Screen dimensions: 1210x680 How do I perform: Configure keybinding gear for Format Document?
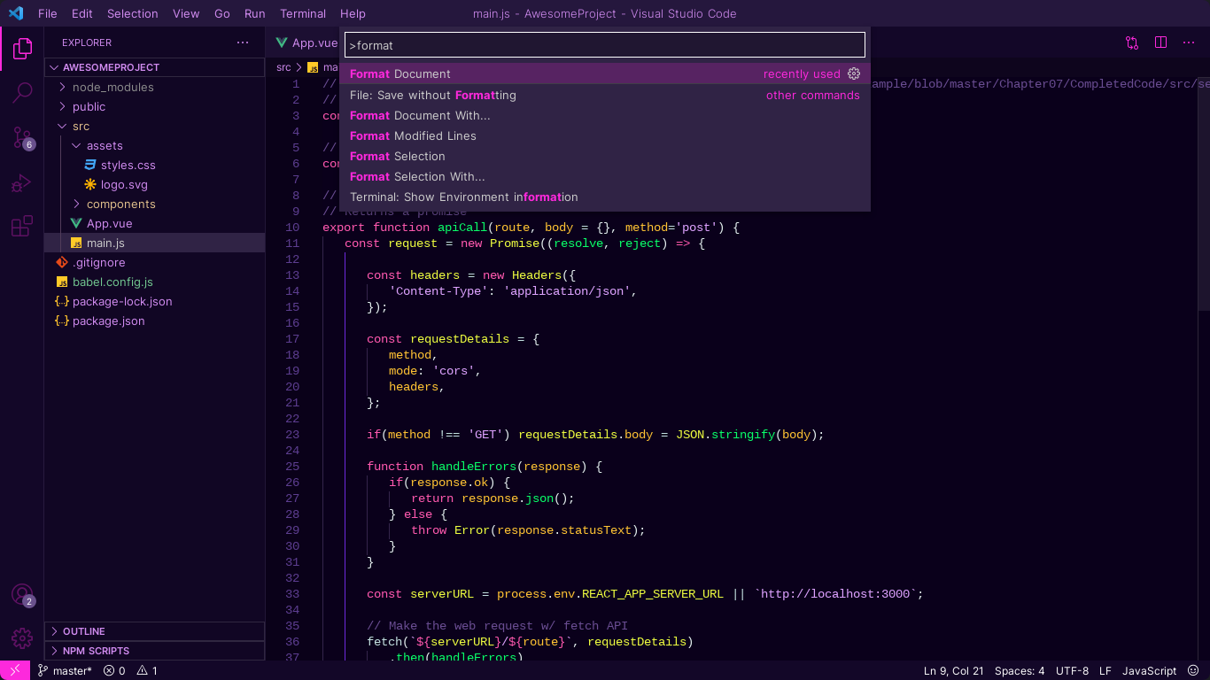click(x=854, y=73)
